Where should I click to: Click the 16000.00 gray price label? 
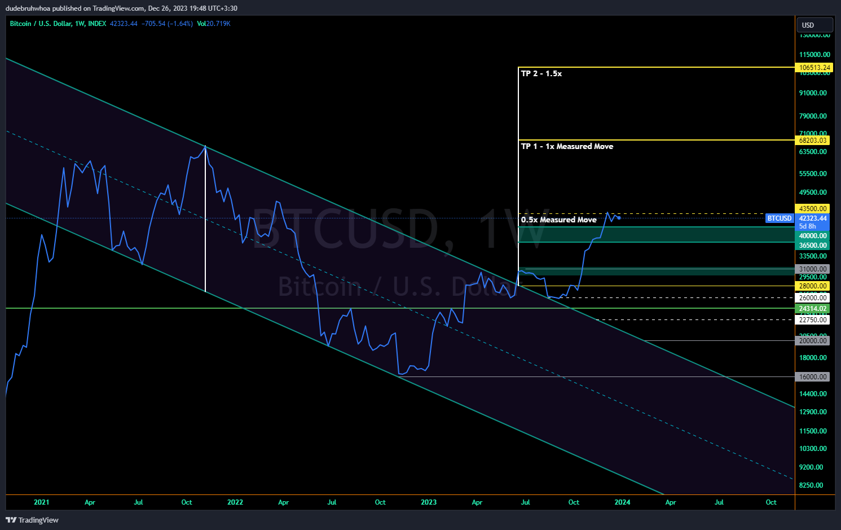pos(813,376)
